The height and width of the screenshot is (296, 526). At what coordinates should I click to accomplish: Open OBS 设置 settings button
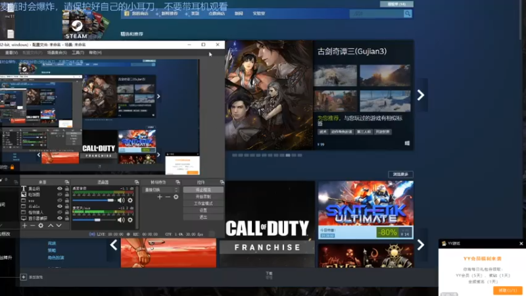203,210
